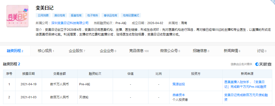Open the 新闻舆情 tab
Viewport: 275px width, 106px height.
pyautogui.click(x=232, y=51)
